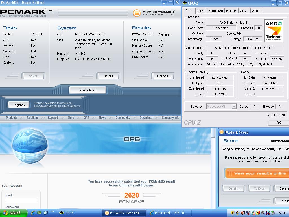Click OK in CPU-Z window
The width and height of the screenshot is (289, 217).
coord(279,123)
